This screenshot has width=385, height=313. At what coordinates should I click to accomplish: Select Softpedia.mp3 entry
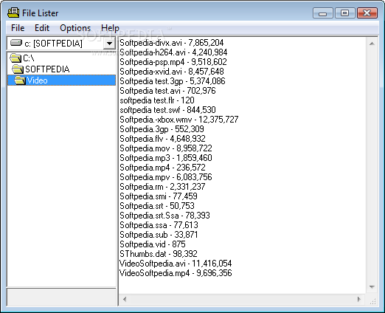(x=166, y=158)
